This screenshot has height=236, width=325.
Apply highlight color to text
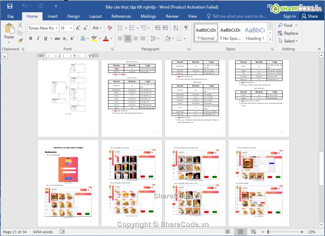pos(94,38)
